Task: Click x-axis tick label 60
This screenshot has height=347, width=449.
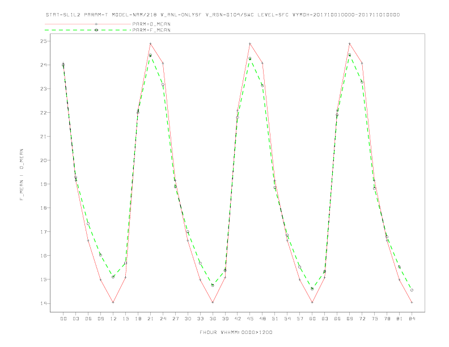Action: click(x=312, y=319)
